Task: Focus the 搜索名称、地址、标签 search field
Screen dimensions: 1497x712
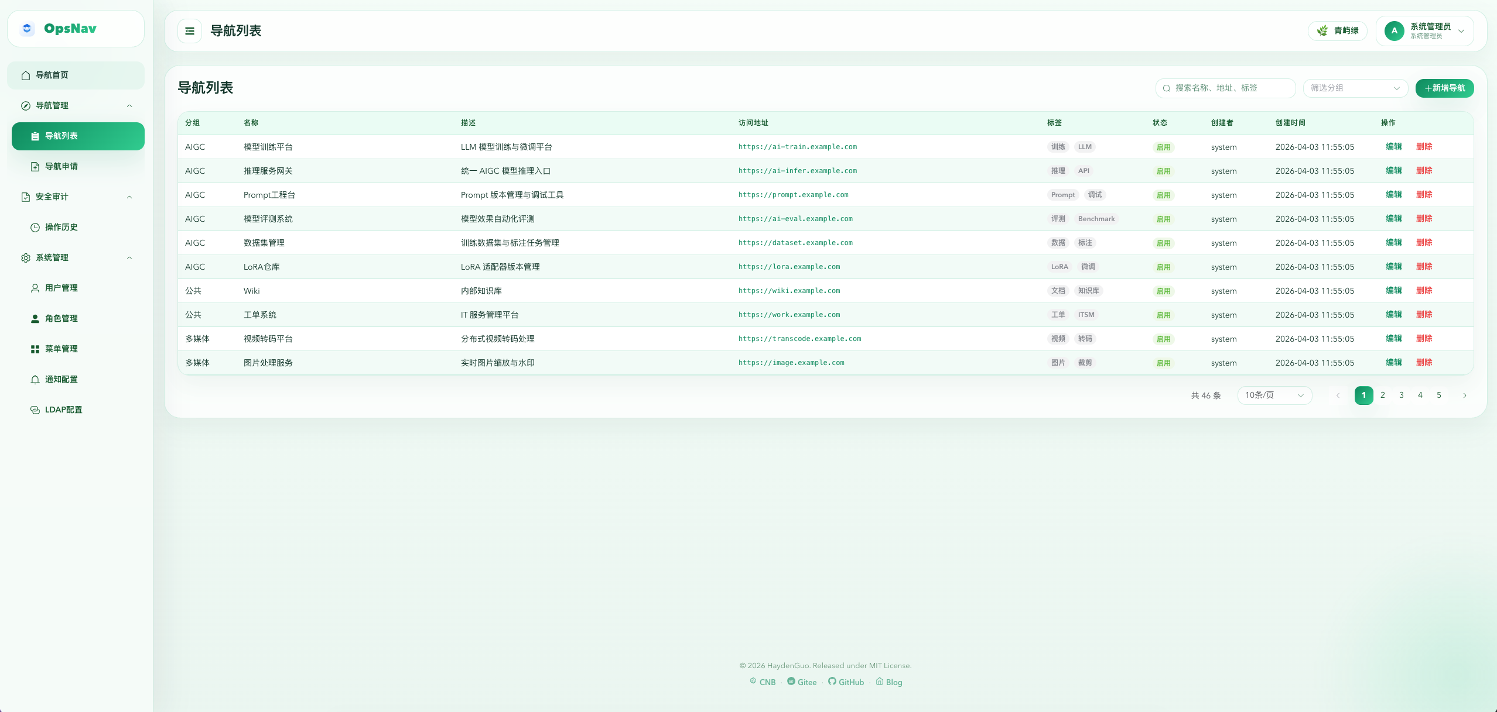Action: coord(1230,88)
